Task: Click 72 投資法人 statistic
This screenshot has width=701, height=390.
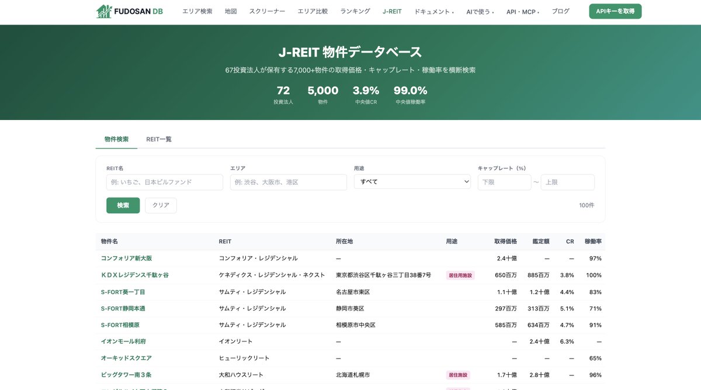Action: click(x=283, y=94)
